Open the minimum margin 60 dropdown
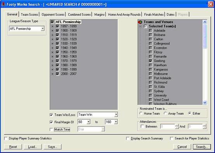The width and height of the screenshot is (215, 153). 88,122
